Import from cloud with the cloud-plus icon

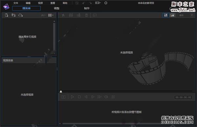click(21, 15)
